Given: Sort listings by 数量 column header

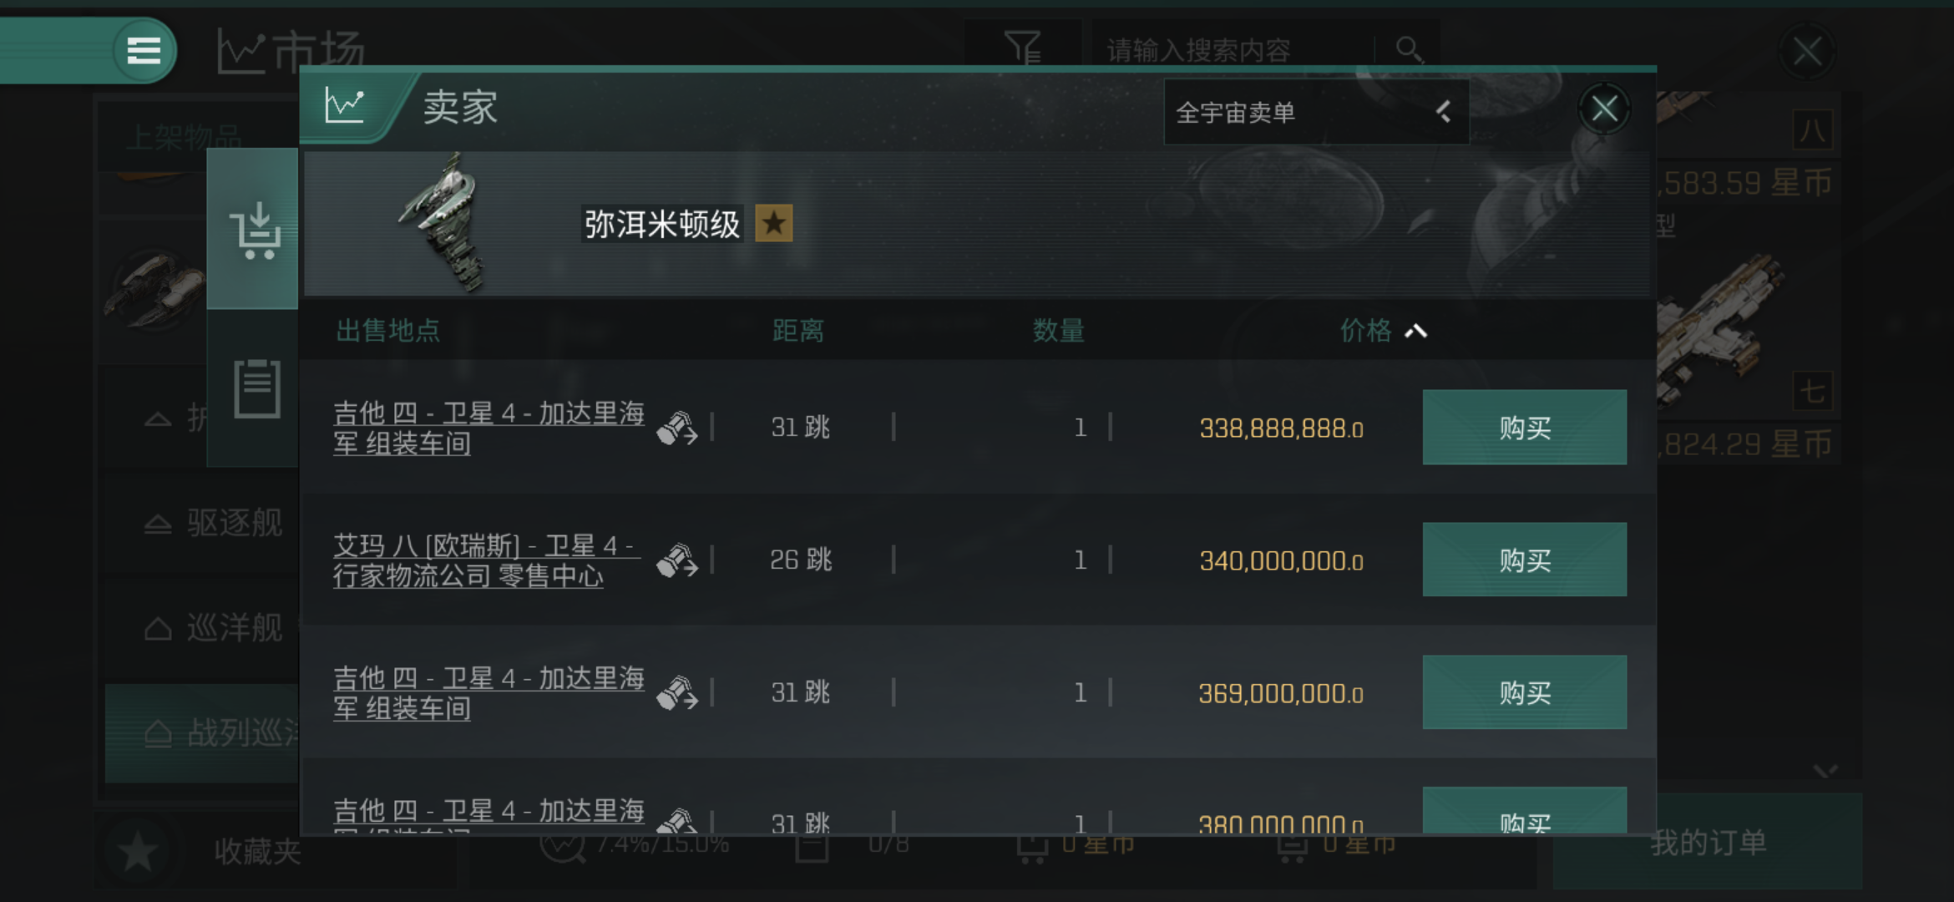Looking at the screenshot, I should [1058, 331].
